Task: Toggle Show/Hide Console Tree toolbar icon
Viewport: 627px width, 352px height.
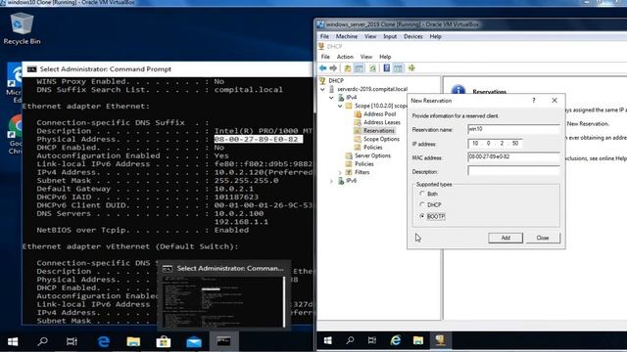Action: pos(360,68)
